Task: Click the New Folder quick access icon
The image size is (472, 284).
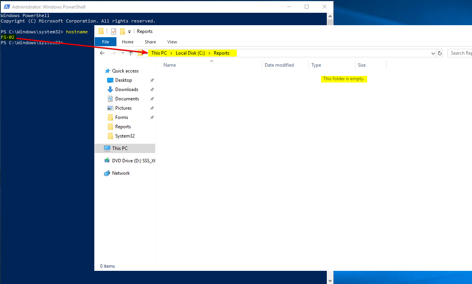Action: coord(122,31)
